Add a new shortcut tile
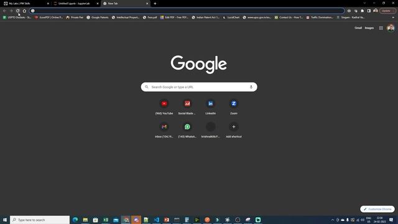 (234, 130)
